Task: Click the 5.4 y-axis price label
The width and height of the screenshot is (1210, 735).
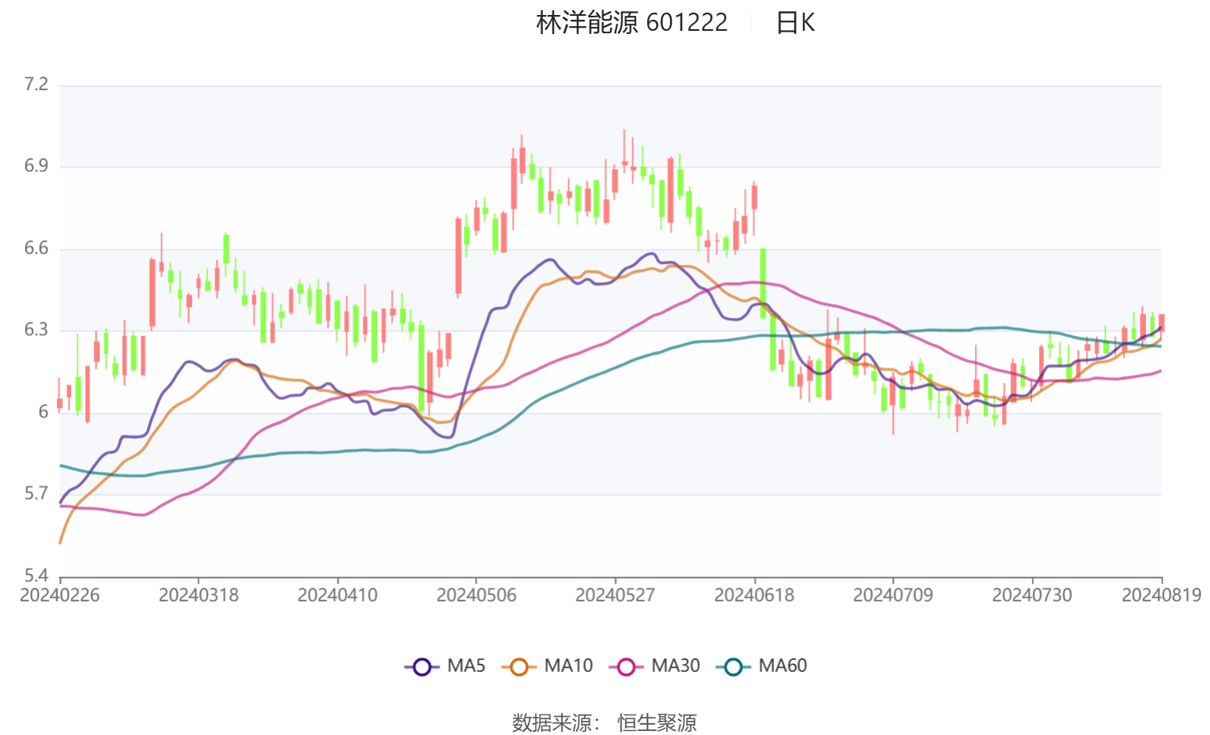Action: [x=36, y=575]
